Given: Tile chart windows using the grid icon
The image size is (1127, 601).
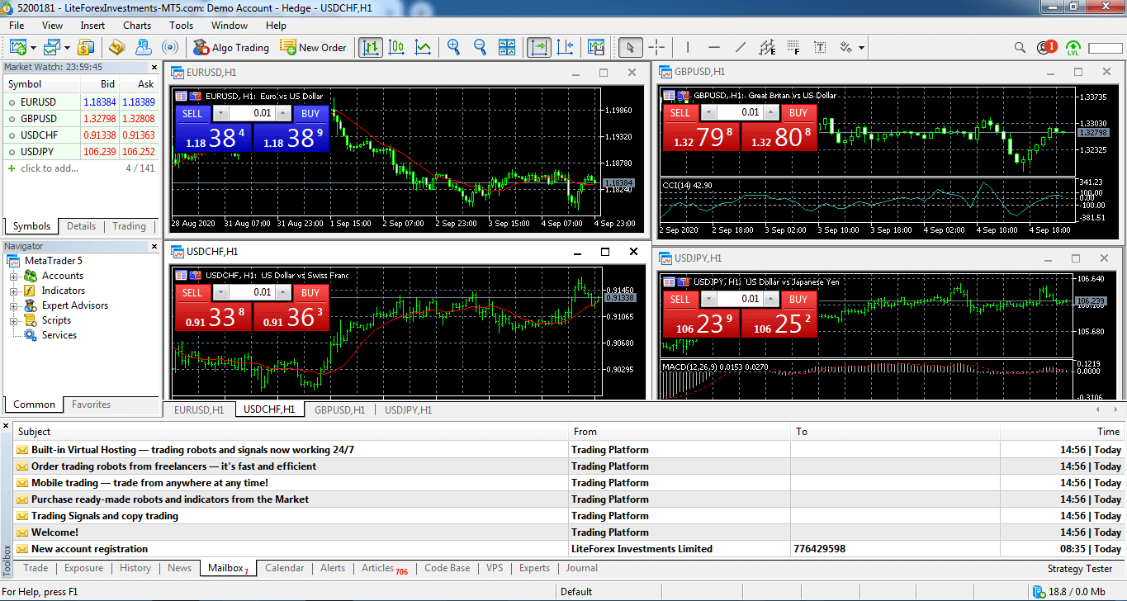Looking at the screenshot, I should [507, 47].
